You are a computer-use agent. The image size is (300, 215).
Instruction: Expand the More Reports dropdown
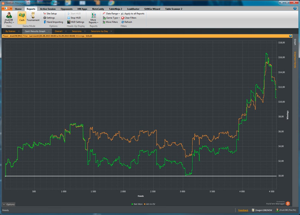93,18
